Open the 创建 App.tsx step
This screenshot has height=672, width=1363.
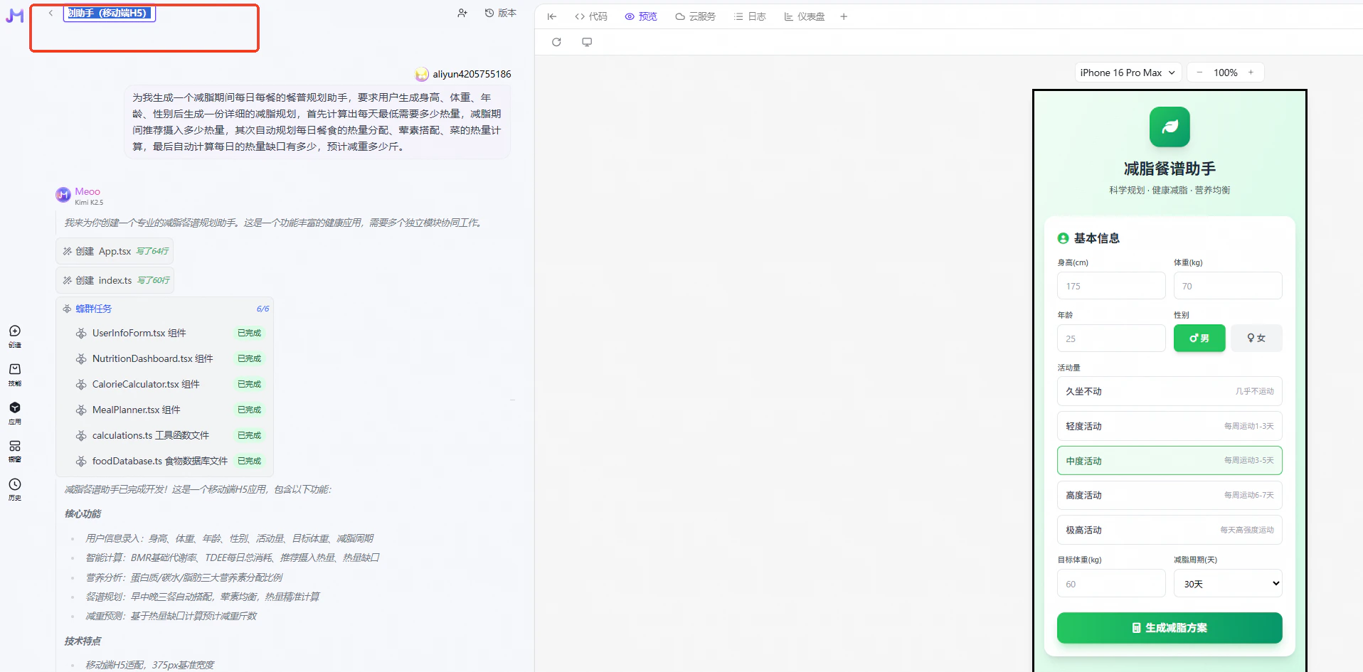pyautogui.click(x=115, y=251)
